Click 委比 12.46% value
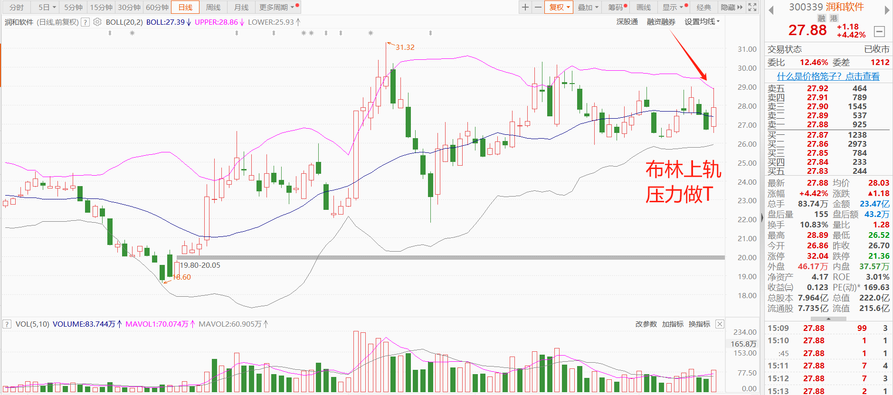The width and height of the screenshot is (893, 395). tap(814, 62)
